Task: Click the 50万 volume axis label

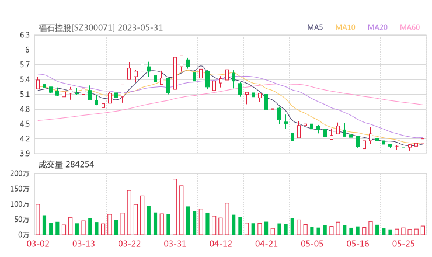Action: [x=22, y=220]
